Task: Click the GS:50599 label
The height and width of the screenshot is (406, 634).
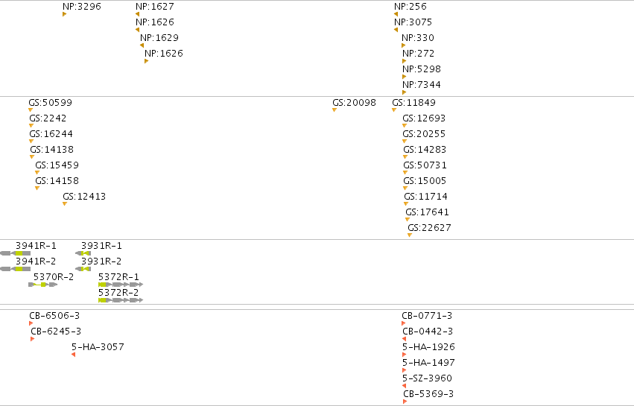Action: point(50,103)
